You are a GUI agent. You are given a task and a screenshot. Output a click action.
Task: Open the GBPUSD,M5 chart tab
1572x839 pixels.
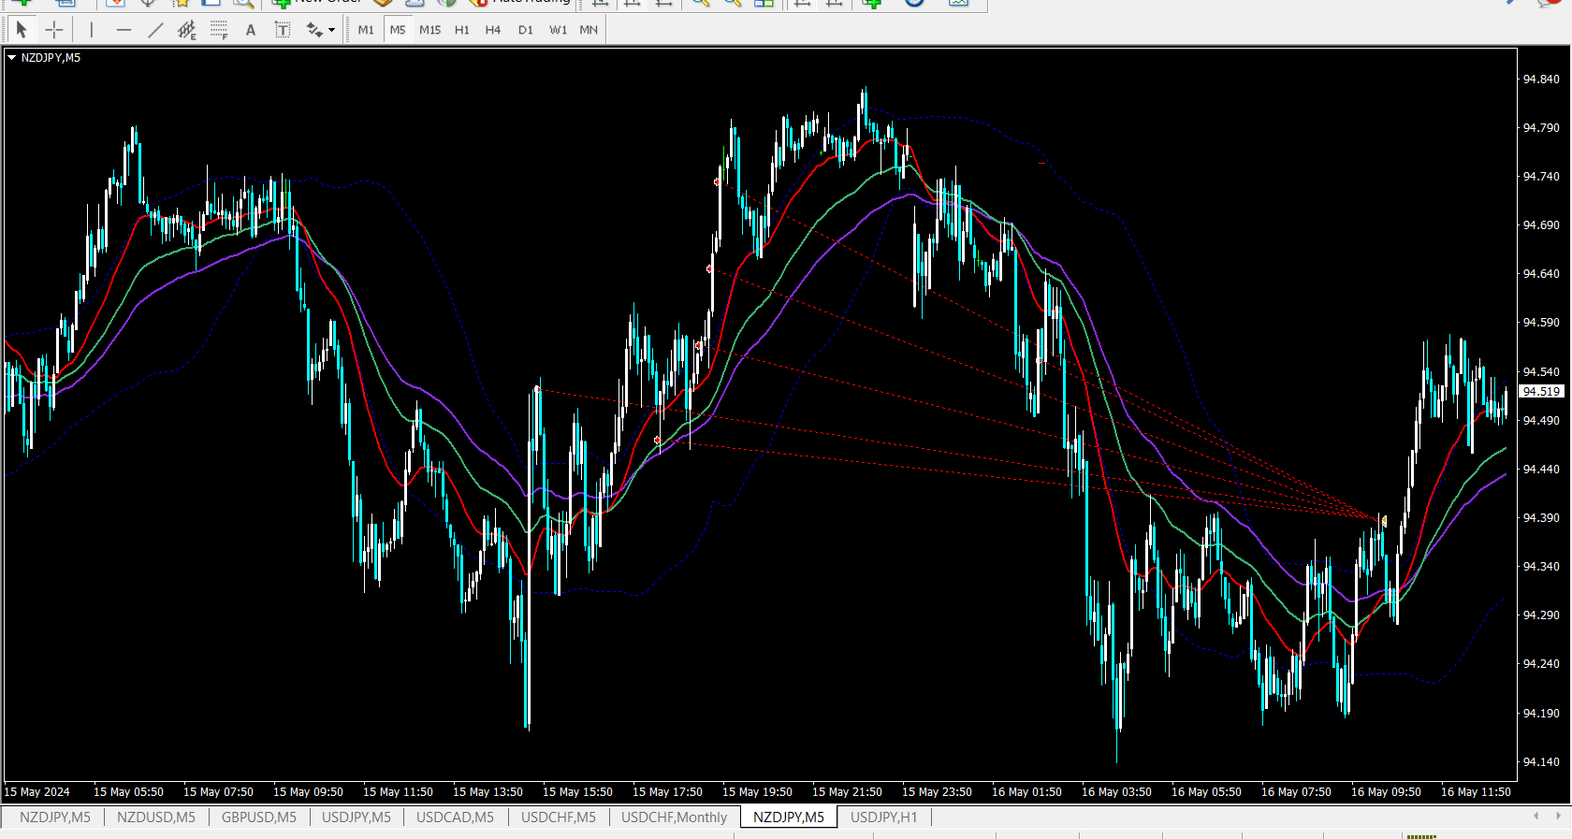pos(259,817)
